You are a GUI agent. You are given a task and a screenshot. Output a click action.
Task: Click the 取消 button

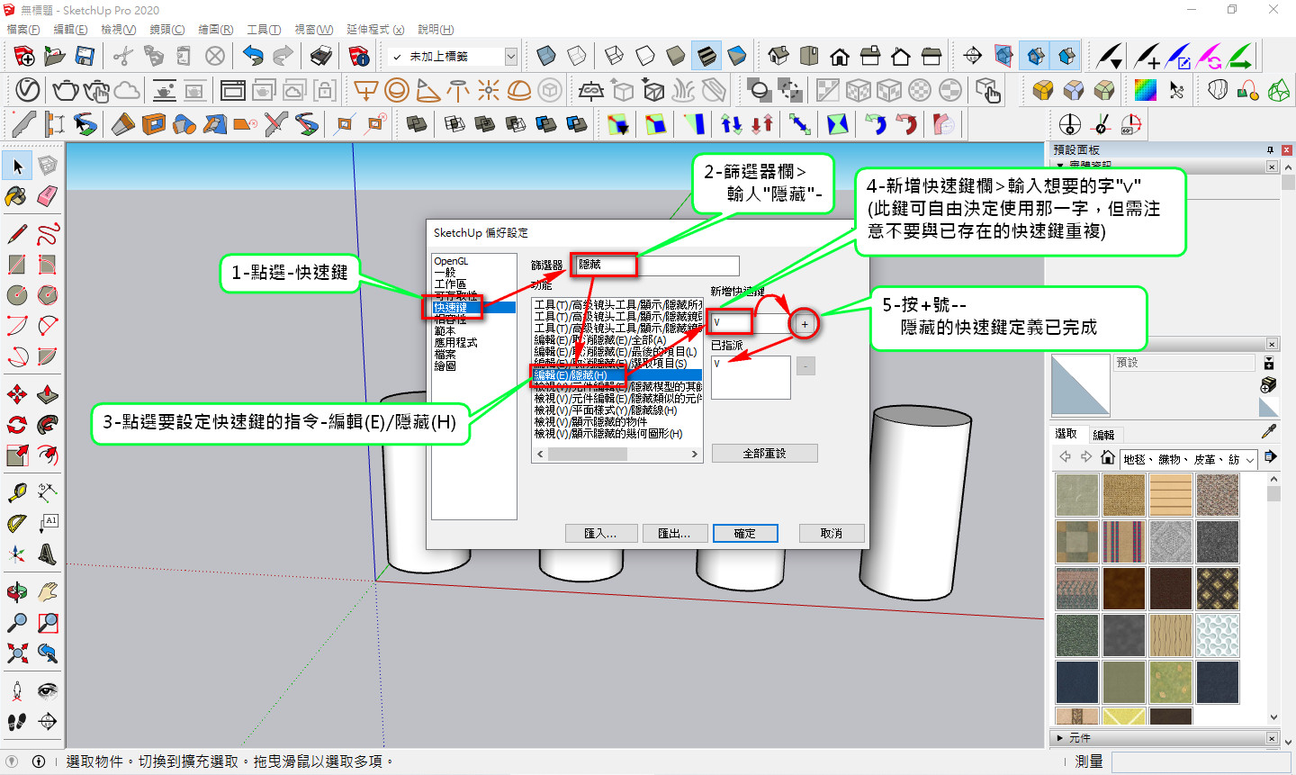[x=832, y=534]
